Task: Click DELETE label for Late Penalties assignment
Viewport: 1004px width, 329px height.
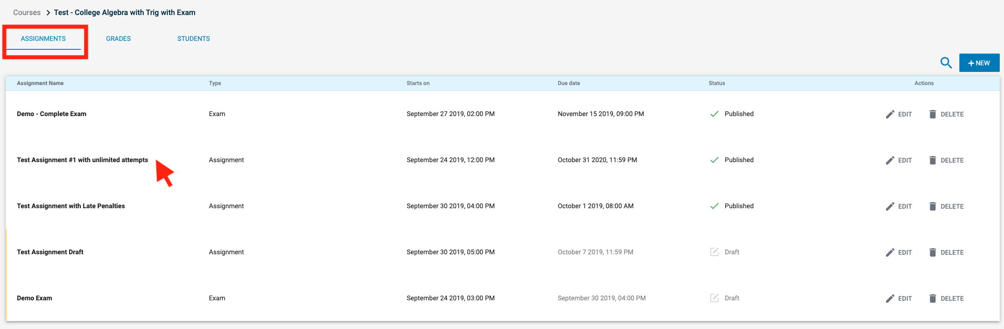Action: (952, 206)
